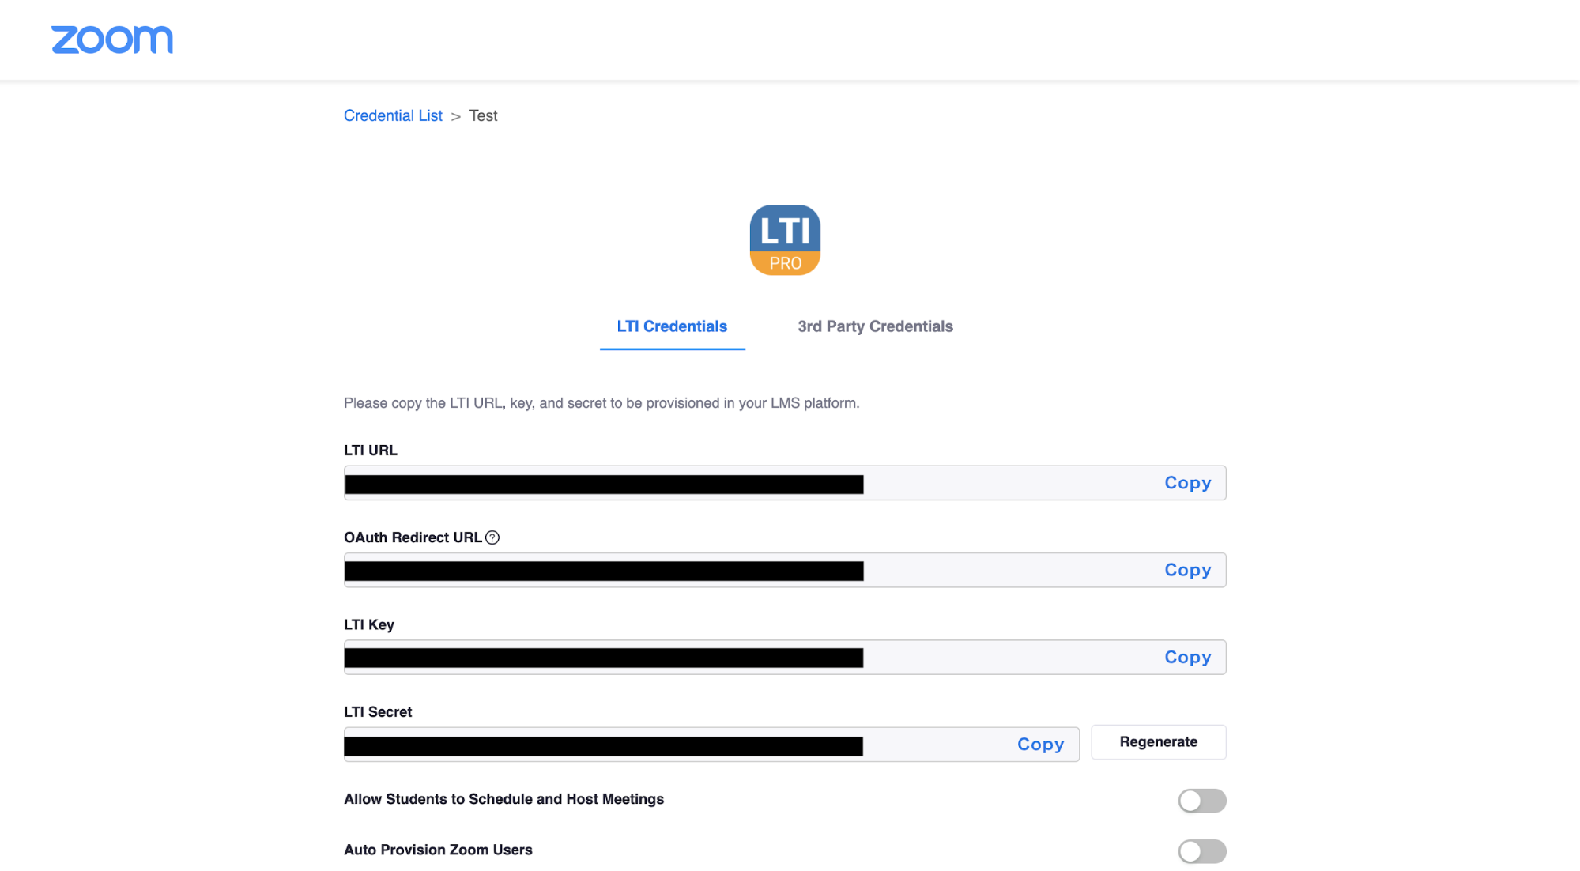Click the 'Please copy the LTI URL' instruction text

click(601, 403)
